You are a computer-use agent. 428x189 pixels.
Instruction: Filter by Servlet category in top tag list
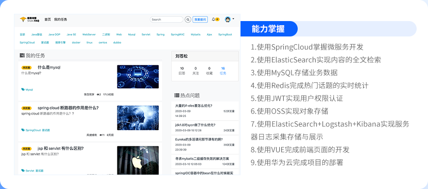coord(146,34)
